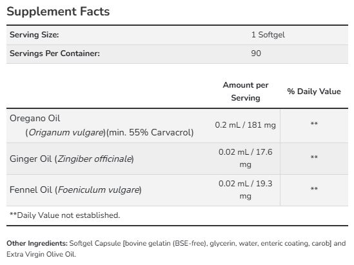Click the Amount per Serving column header

click(246, 92)
